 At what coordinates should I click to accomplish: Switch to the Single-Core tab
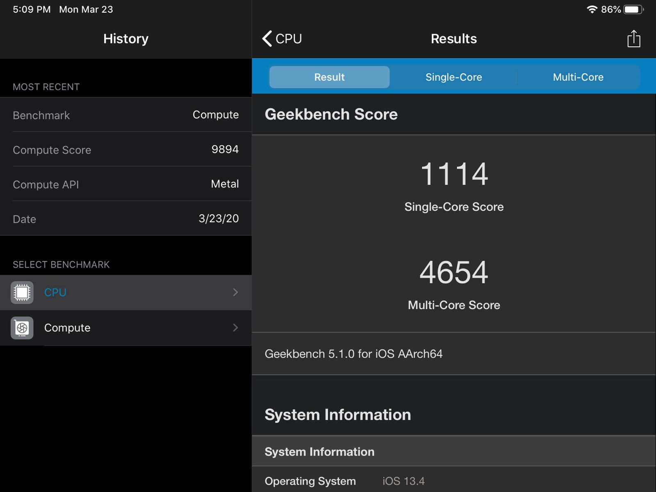(453, 77)
